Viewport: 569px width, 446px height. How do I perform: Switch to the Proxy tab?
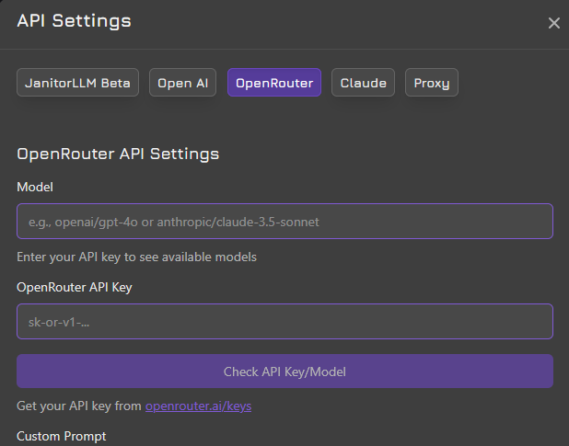(x=432, y=83)
